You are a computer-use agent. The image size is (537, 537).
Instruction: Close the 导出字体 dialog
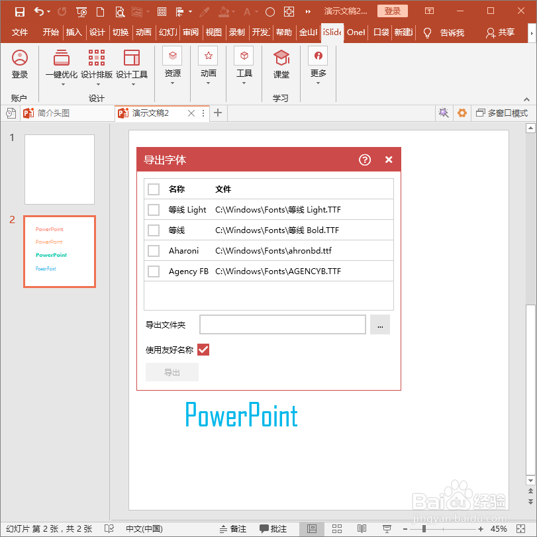[389, 160]
